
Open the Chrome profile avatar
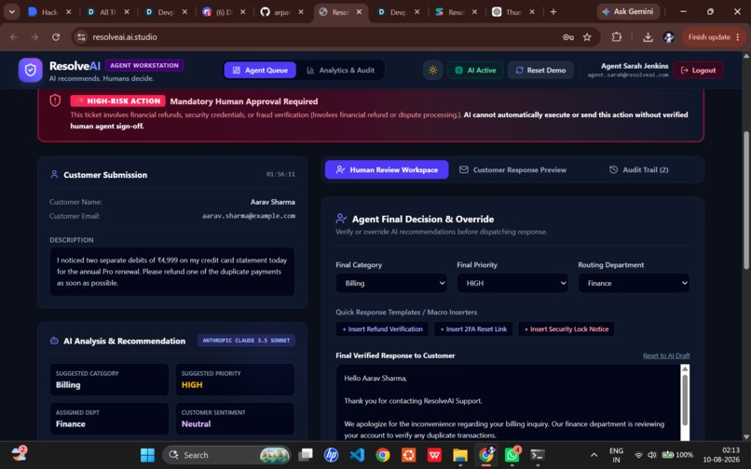(669, 37)
